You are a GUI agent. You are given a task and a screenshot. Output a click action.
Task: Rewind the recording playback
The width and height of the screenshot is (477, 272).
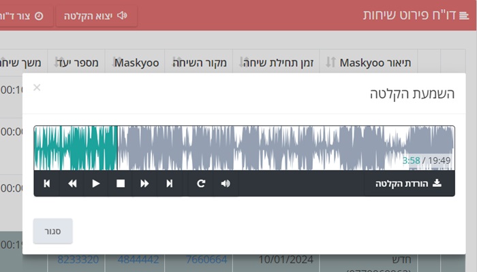tap(72, 184)
